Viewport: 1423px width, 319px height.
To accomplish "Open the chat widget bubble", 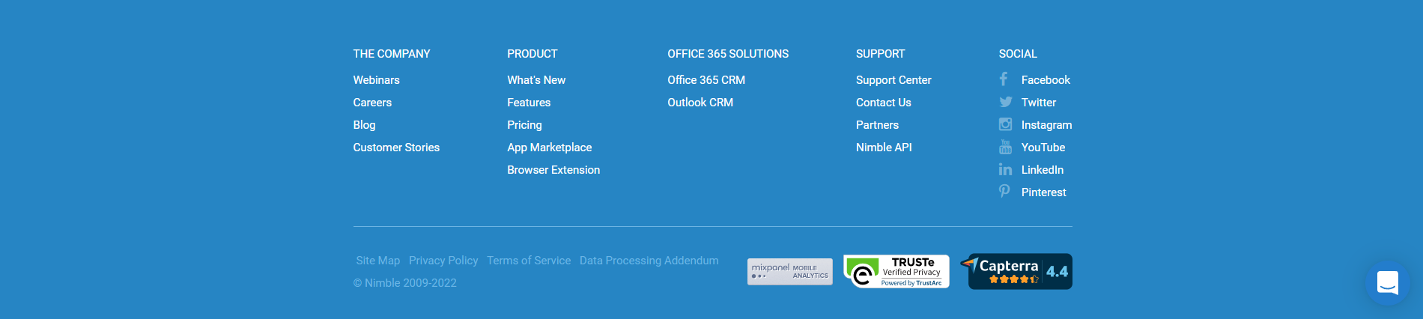I will (x=1387, y=283).
